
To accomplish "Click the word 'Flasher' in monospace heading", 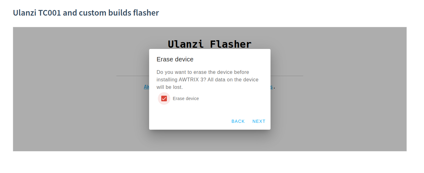I will tap(231, 44).
